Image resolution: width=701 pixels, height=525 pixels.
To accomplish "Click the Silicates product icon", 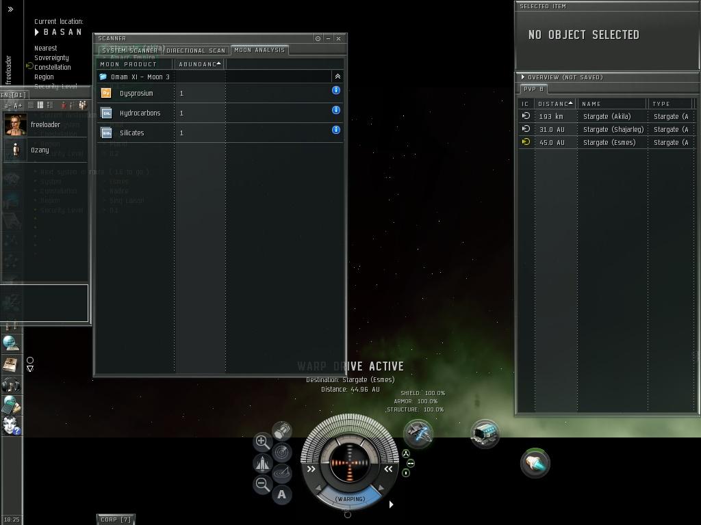I will (106, 133).
